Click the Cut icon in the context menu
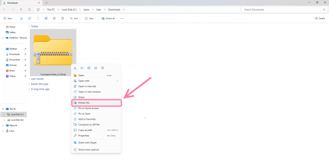The height and width of the screenshot is (166, 329). [75, 68]
